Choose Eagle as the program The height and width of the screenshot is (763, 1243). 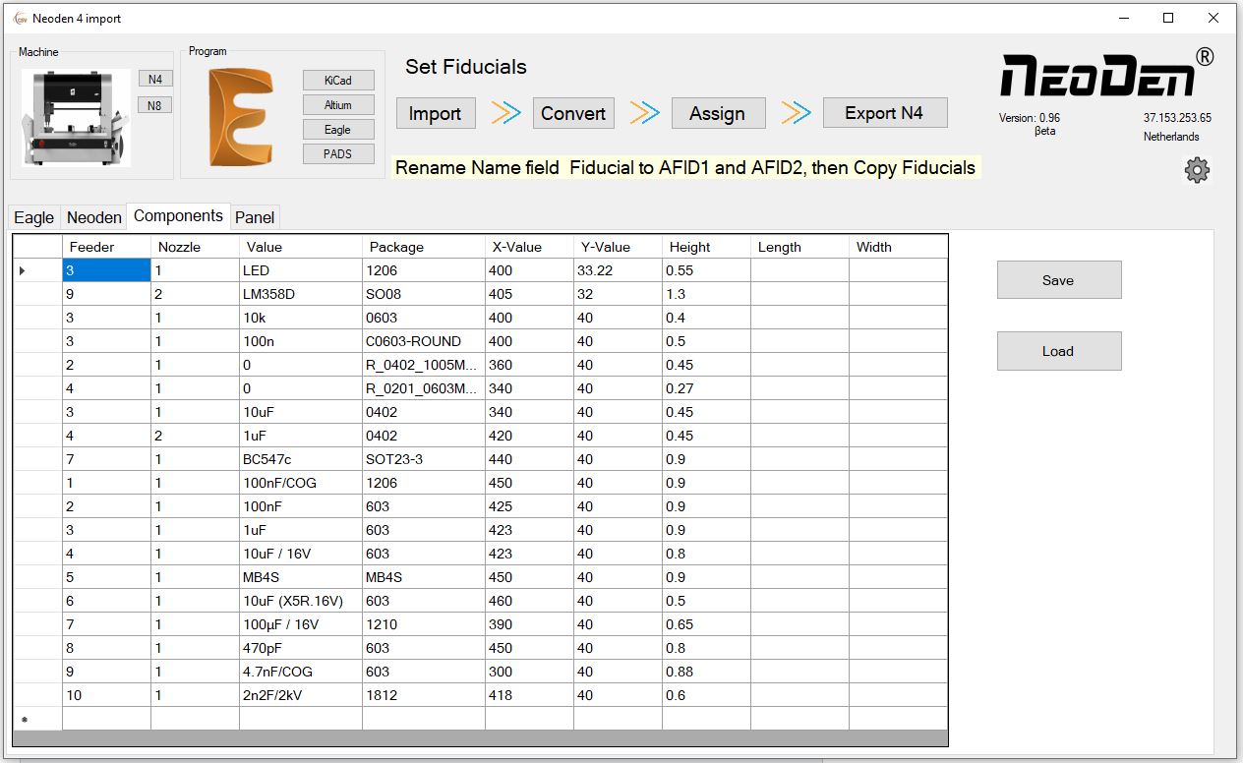pyautogui.click(x=338, y=130)
